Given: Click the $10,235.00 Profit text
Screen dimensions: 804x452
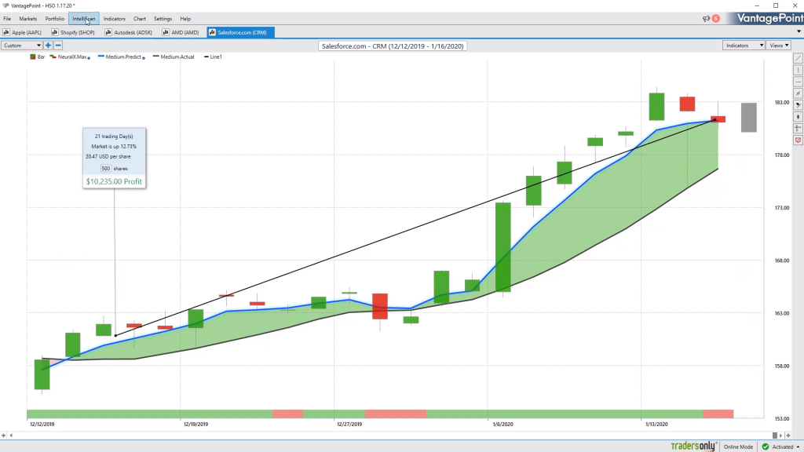Looking at the screenshot, I should 114,181.
